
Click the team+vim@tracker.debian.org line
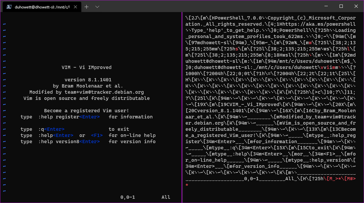point(87,92)
